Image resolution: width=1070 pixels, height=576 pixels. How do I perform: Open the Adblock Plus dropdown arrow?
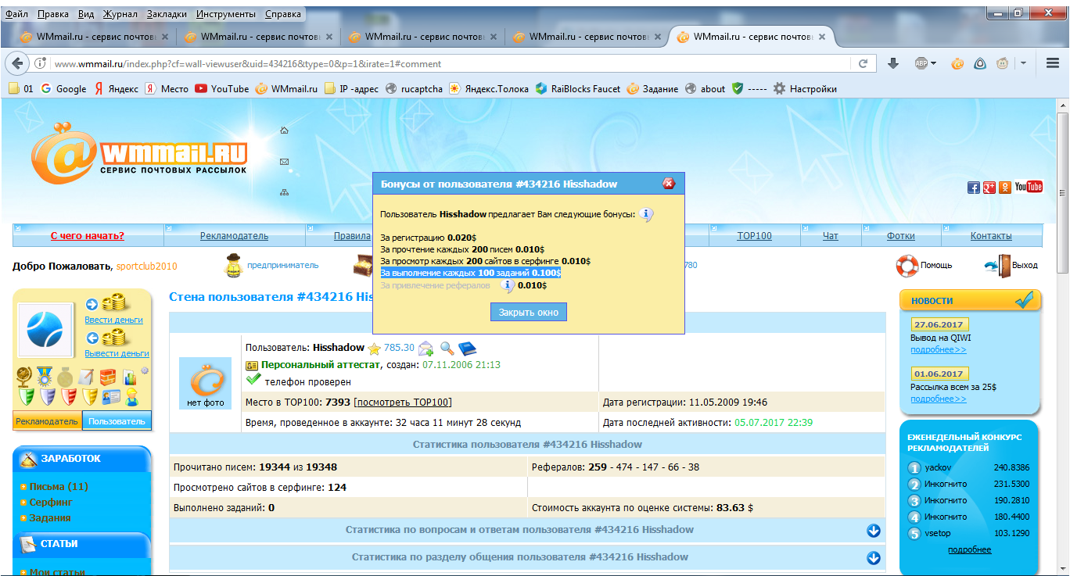click(933, 64)
